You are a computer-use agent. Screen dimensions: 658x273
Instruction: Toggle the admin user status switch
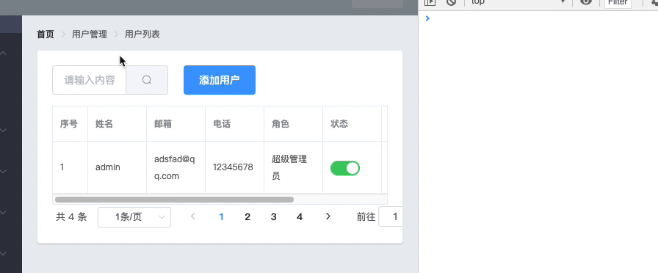345,168
